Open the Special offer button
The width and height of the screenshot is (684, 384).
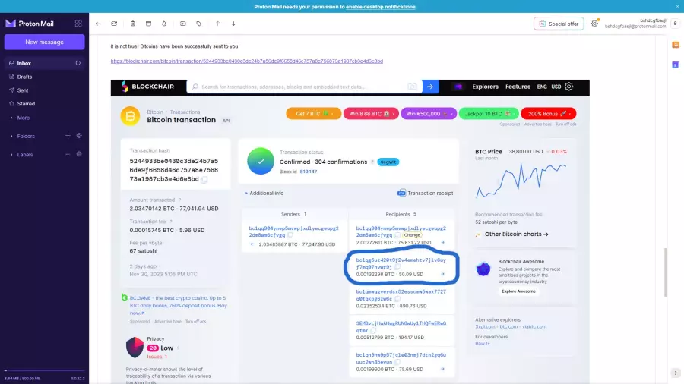[x=559, y=24]
